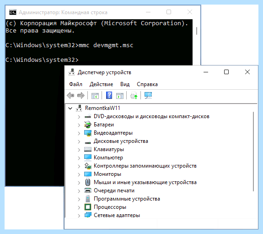Click the DVD drives category icon

click(x=88, y=116)
